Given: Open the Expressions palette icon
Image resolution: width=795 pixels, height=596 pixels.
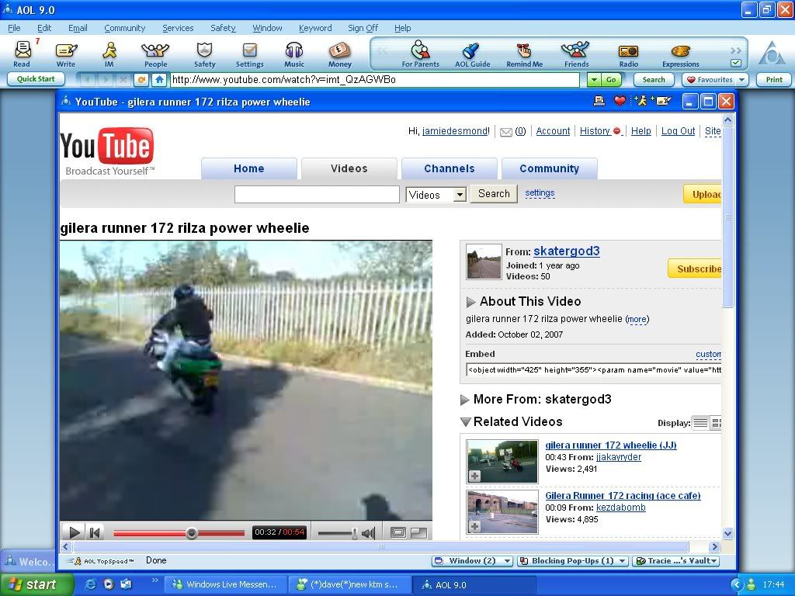Looking at the screenshot, I should point(680,54).
